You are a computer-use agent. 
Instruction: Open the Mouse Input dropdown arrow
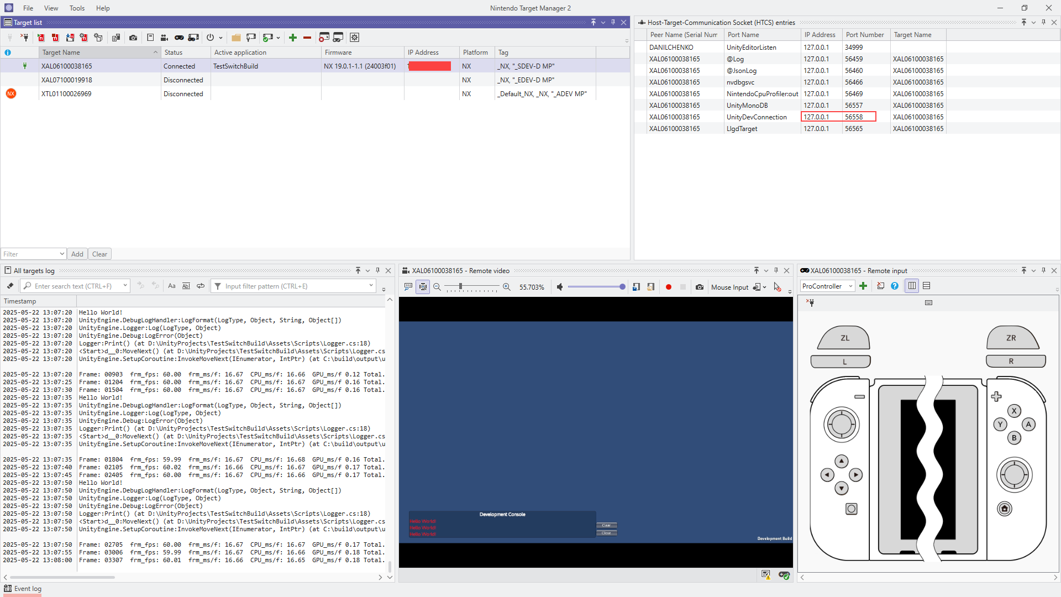[x=764, y=287]
